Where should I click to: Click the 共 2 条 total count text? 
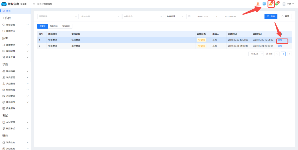pyautogui.click(x=269, y=54)
